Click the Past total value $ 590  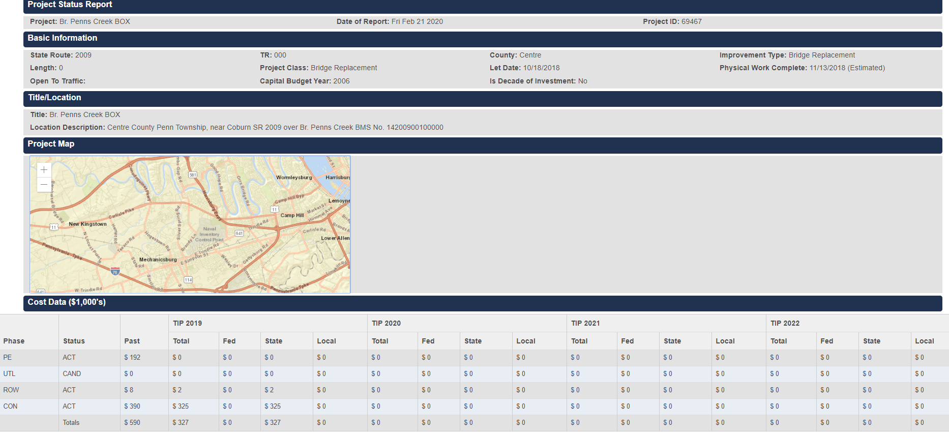tap(132, 422)
